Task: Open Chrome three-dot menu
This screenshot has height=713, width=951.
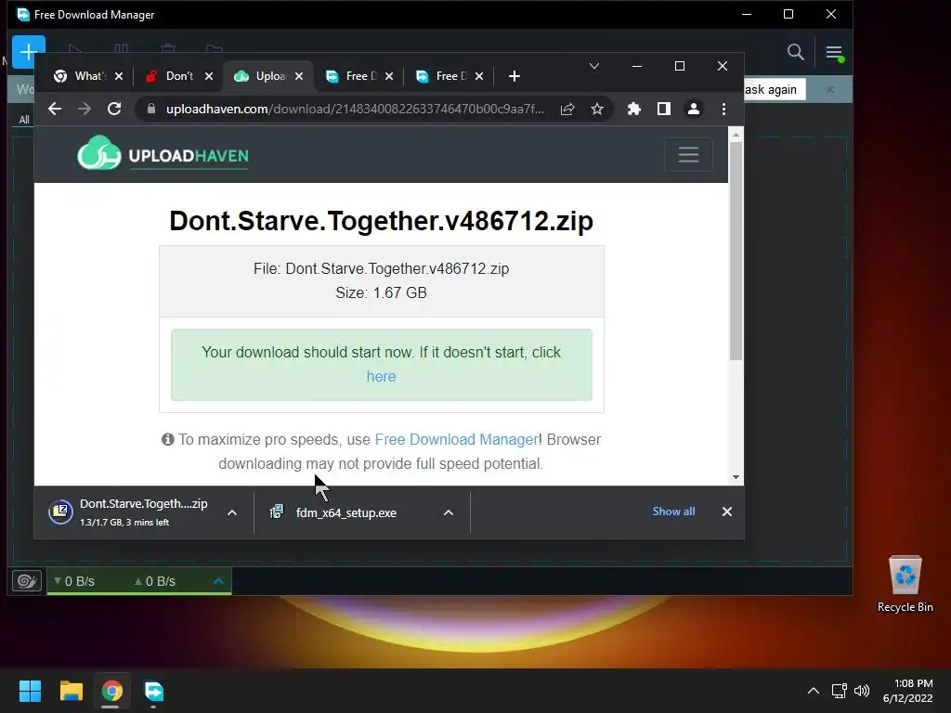Action: click(x=723, y=110)
